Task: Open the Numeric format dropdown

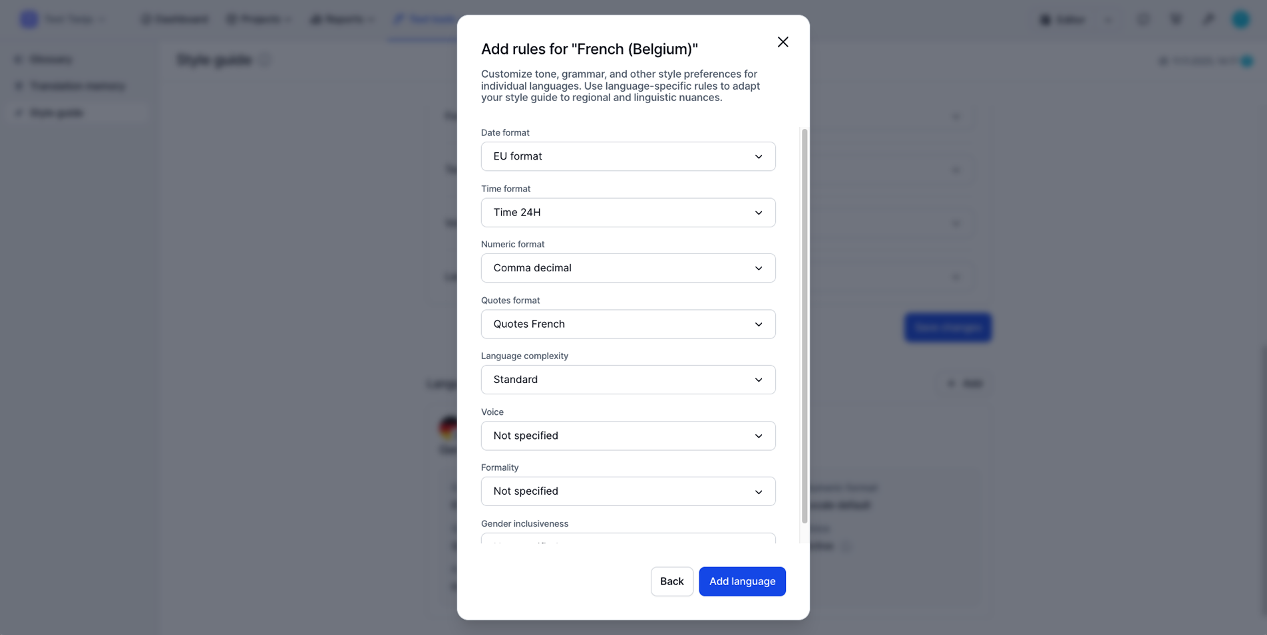Action: tap(628, 268)
